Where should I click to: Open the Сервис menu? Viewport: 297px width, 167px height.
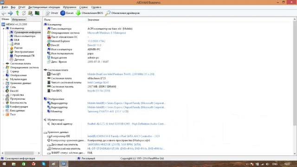(x=84, y=7)
